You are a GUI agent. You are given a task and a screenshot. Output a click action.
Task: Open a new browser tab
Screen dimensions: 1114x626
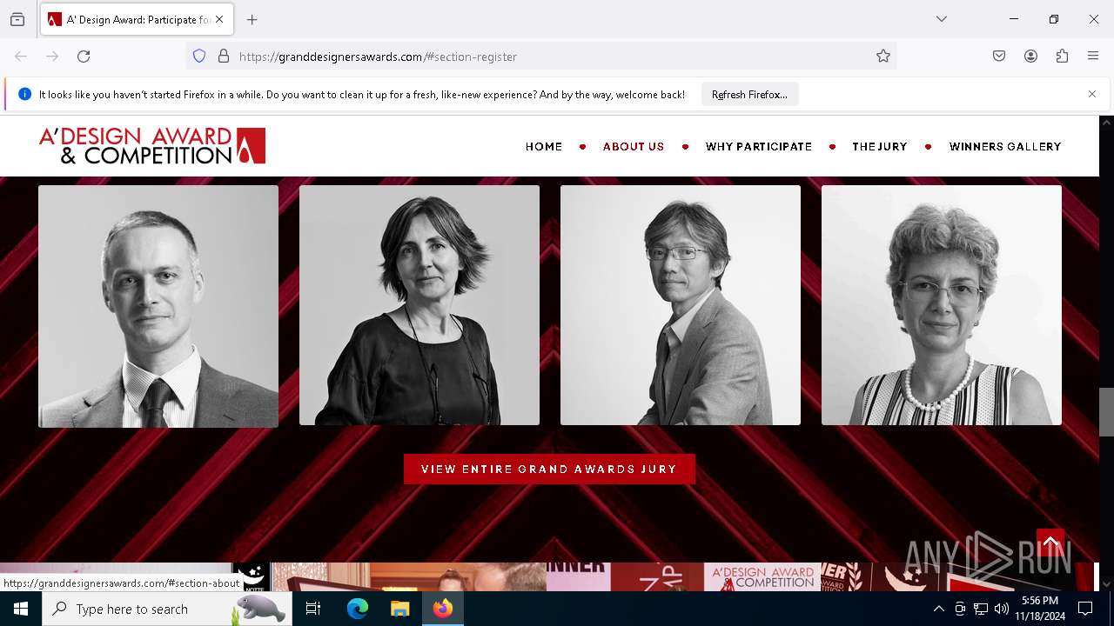252,19
